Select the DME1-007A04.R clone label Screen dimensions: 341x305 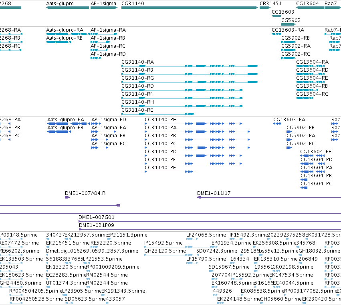(85, 193)
